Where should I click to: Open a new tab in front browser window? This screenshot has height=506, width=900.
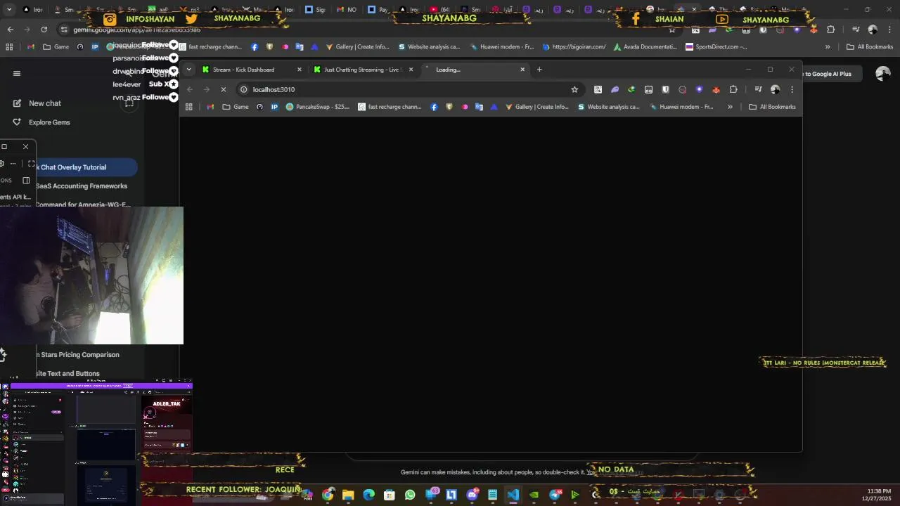[x=539, y=70]
